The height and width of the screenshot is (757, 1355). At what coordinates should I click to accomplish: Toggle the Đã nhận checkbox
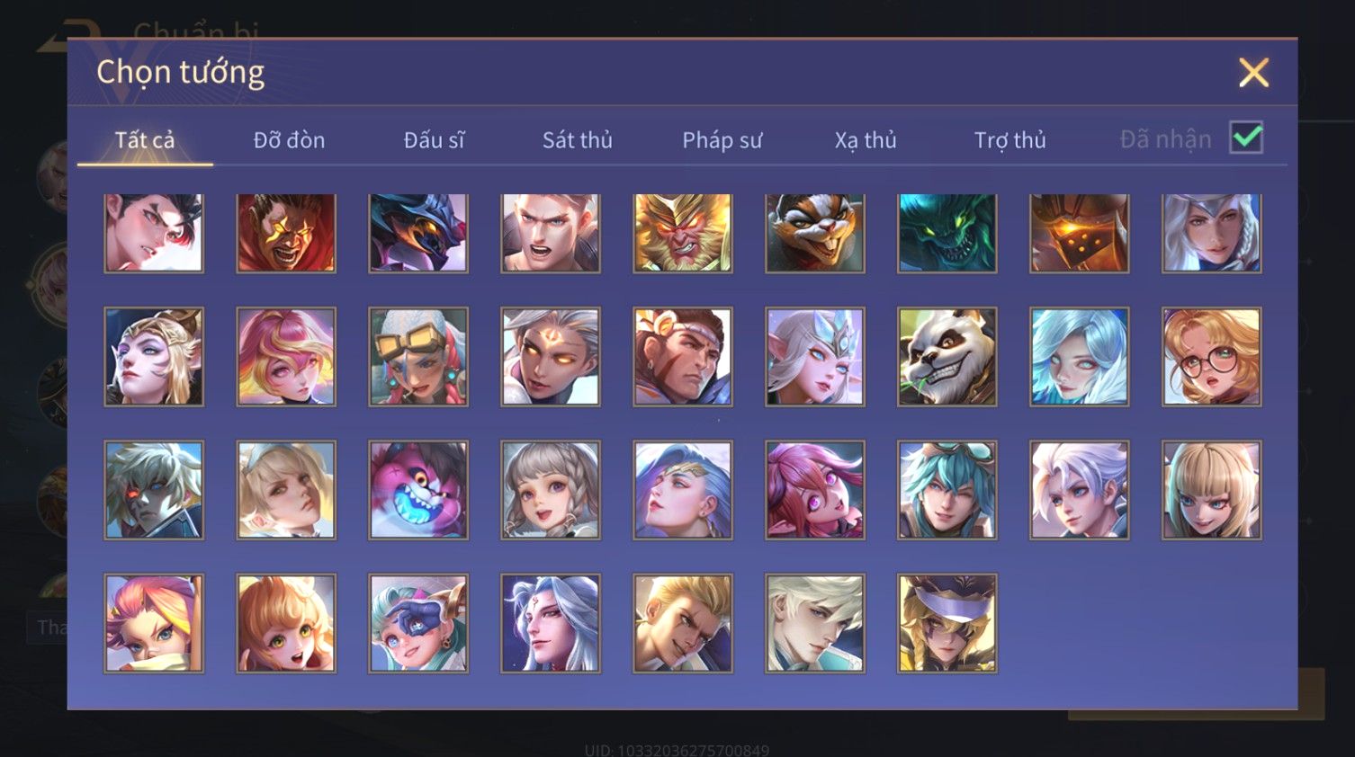pos(1246,138)
